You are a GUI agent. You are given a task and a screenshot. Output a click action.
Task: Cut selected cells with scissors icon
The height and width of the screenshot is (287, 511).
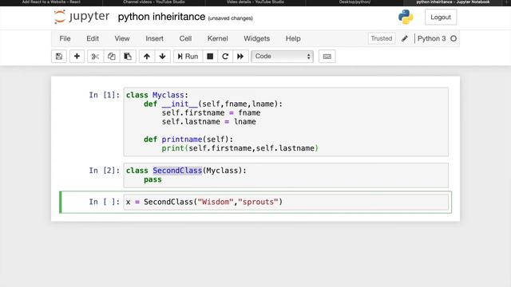[x=95, y=57]
